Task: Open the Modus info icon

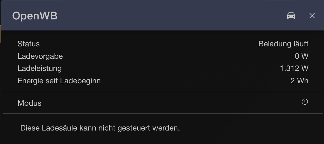Action: 305,102
